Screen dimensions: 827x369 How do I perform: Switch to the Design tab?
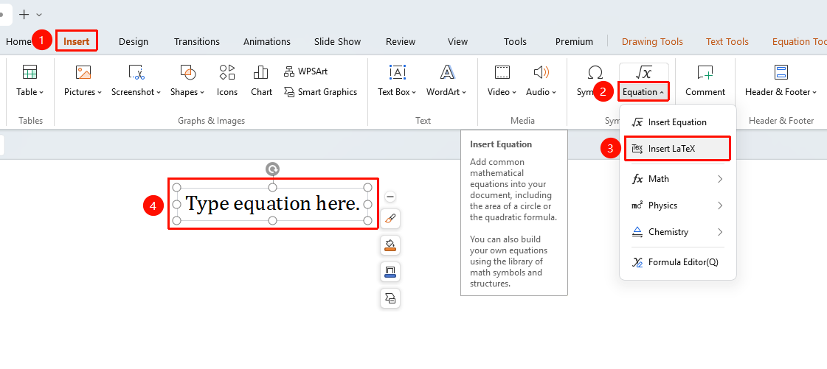pyautogui.click(x=134, y=41)
